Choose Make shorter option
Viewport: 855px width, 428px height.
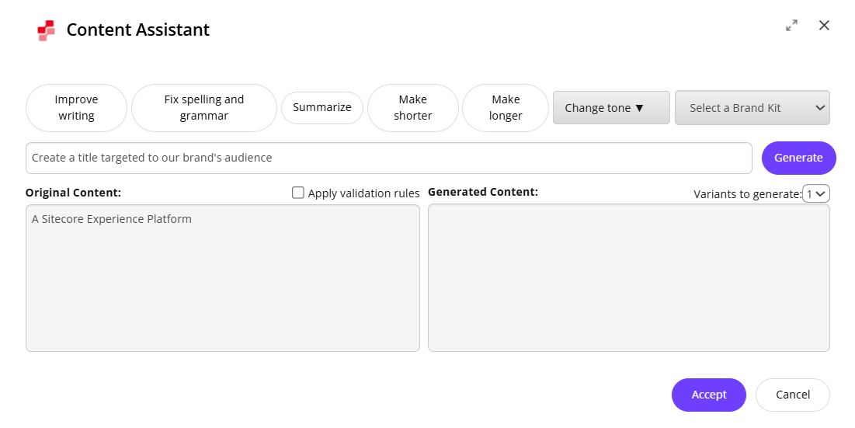413,108
